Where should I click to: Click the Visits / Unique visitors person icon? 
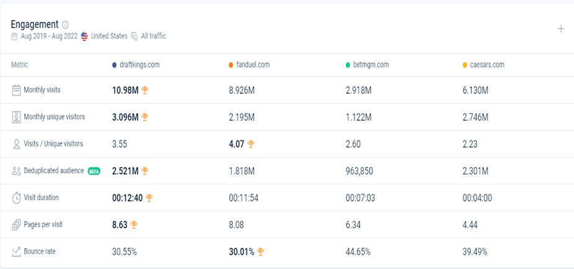point(16,144)
